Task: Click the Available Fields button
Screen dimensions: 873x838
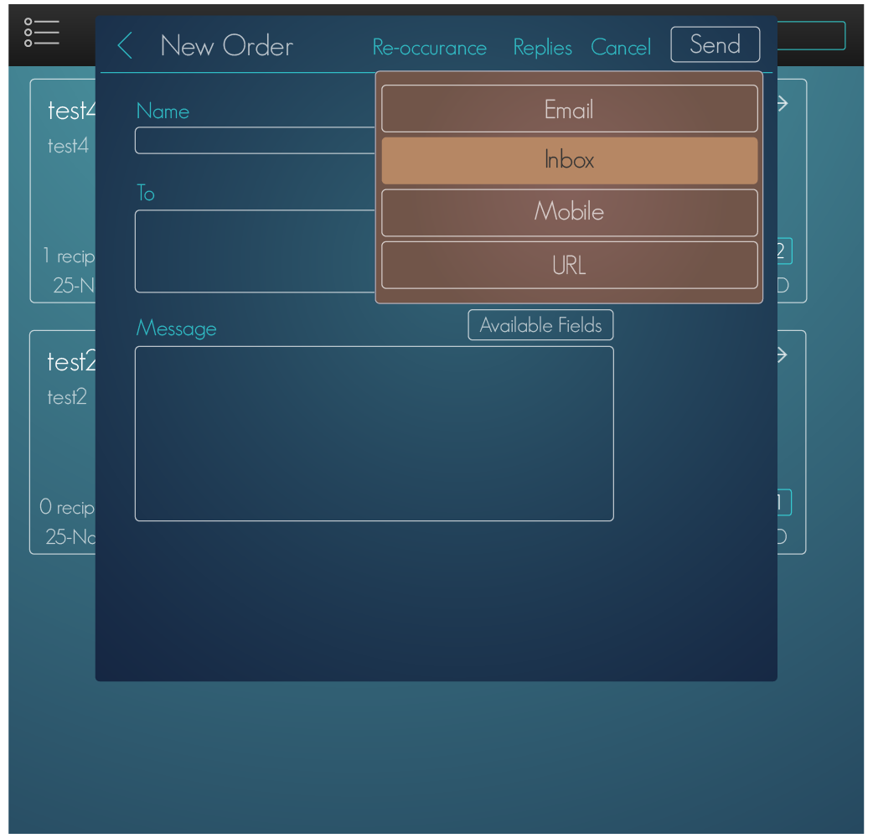Action: (x=540, y=325)
